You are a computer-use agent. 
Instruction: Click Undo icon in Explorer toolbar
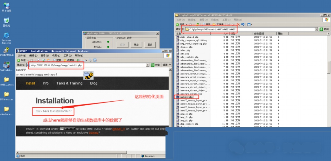(x=243, y=24)
